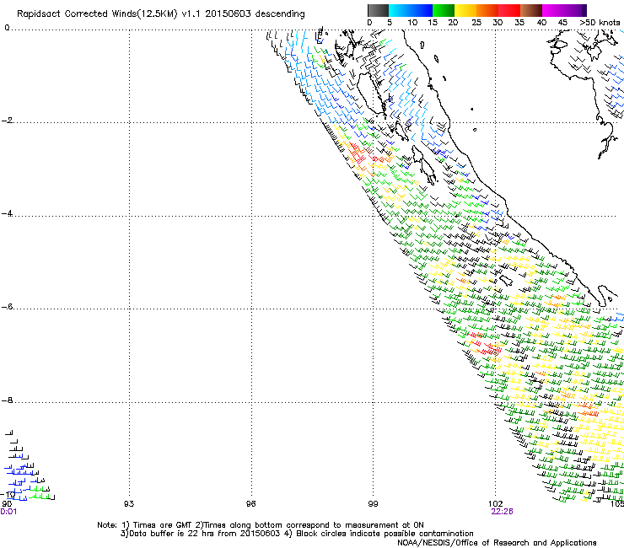Click the 'Data buffer is 22 hrs' note line

[x=297, y=534]
